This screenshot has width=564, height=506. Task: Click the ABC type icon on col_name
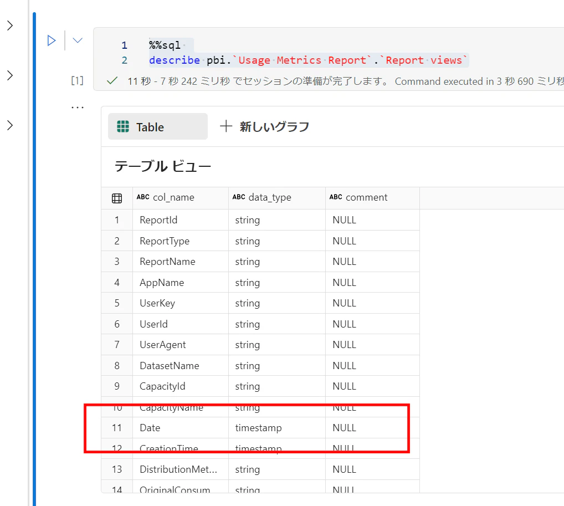[143, 197]
